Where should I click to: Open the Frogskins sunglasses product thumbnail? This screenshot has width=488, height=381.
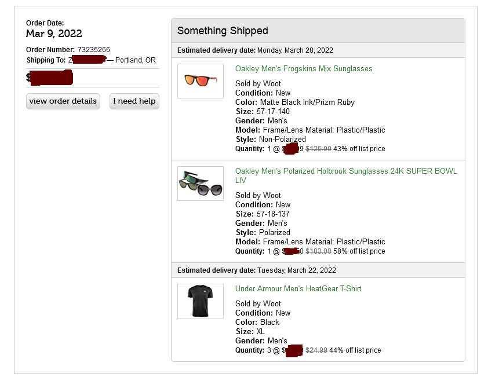pyautogui.click(x=201, y=80)
